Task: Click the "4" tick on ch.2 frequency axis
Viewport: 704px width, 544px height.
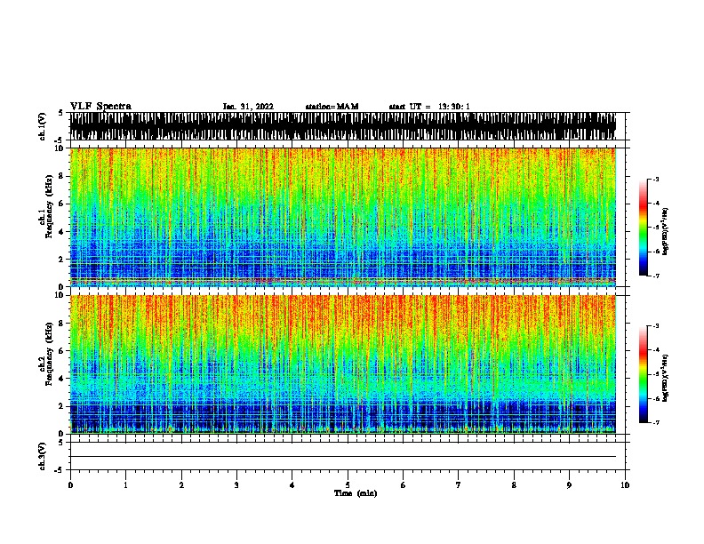Action: pos(62,379)
